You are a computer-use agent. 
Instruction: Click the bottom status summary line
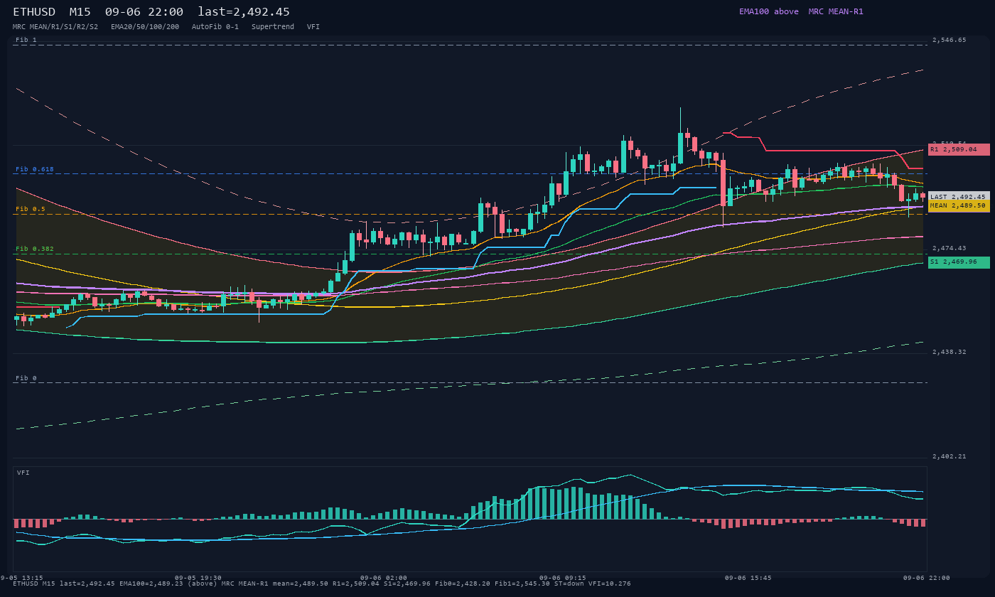point(322,583)
